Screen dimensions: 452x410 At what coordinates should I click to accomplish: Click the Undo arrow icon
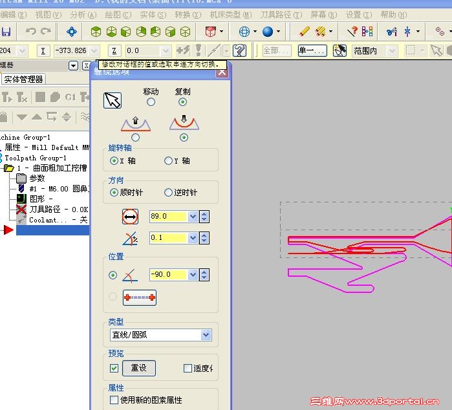[31, 31]
